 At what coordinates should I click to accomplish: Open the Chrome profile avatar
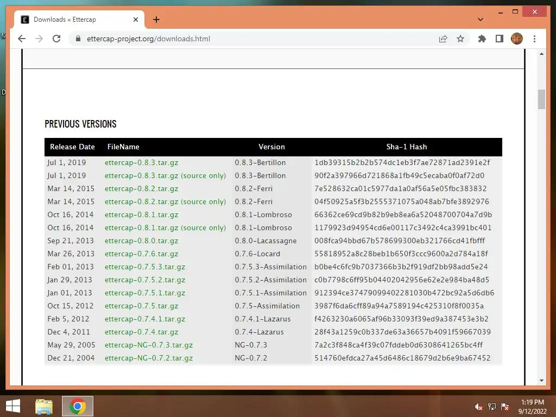(x=517, y=39)
